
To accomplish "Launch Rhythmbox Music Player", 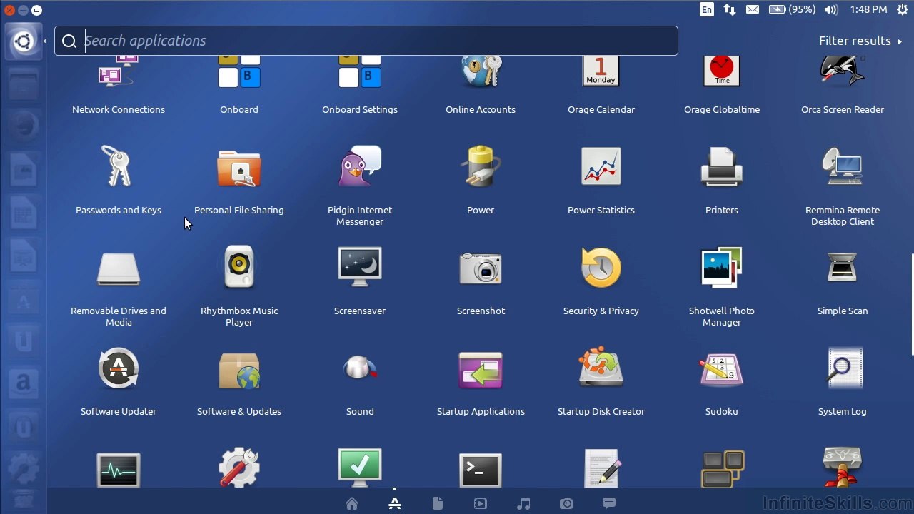I will 239,286.
